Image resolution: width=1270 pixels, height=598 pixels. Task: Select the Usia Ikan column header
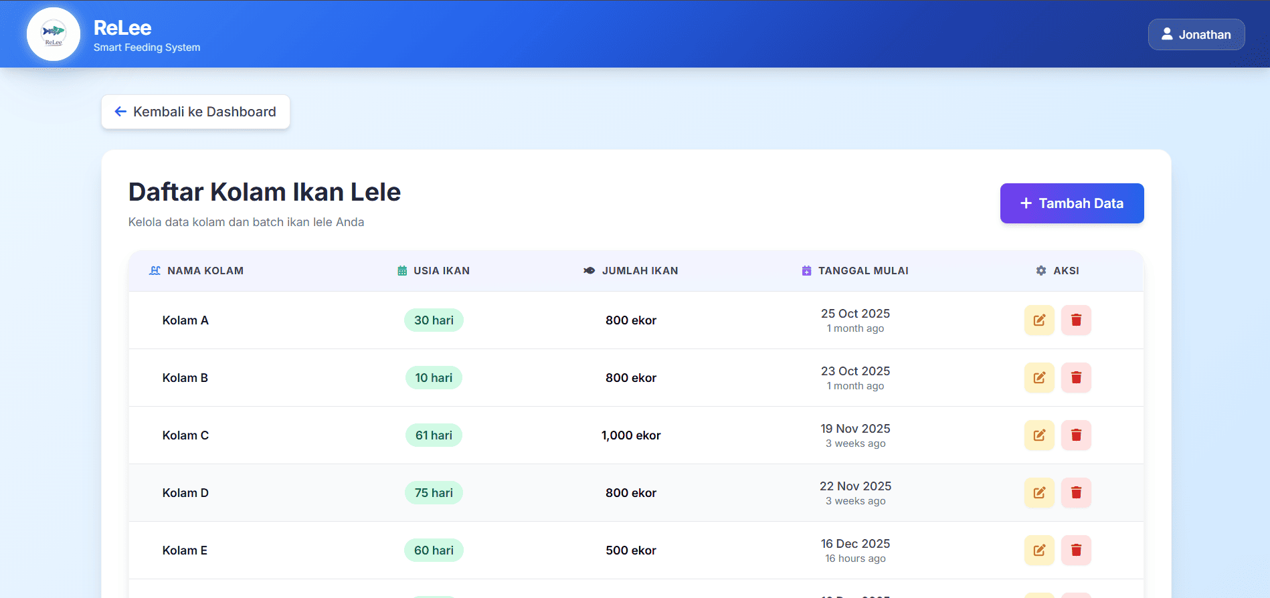tap(441, 271)
